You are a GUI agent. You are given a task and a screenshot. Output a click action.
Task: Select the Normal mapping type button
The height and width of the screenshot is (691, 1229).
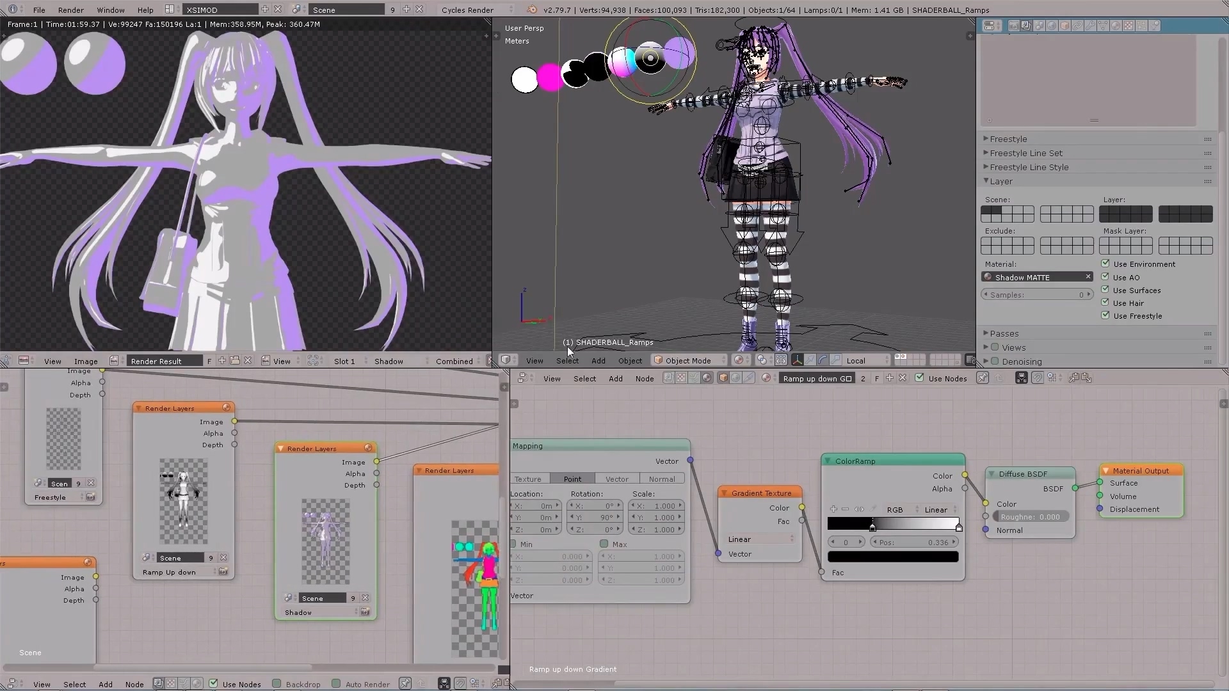click(x=662, y=479)
